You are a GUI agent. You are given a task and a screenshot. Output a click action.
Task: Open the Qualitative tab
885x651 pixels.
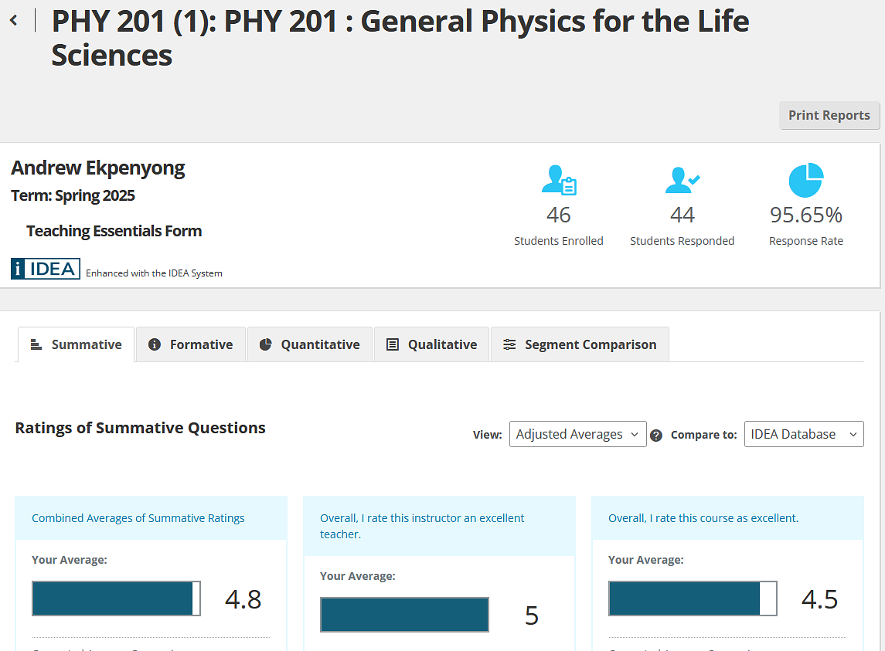pyautogui.click(x=431, y=344)
